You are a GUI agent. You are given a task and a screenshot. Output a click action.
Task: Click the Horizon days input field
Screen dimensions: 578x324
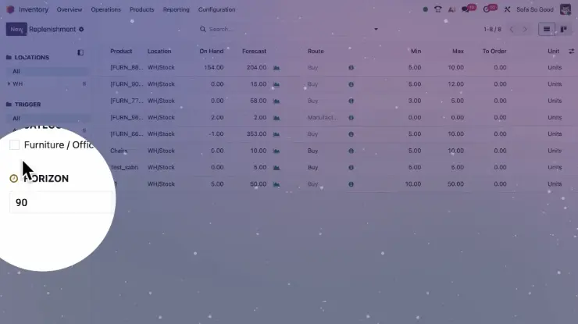click(x=59, y=202)
